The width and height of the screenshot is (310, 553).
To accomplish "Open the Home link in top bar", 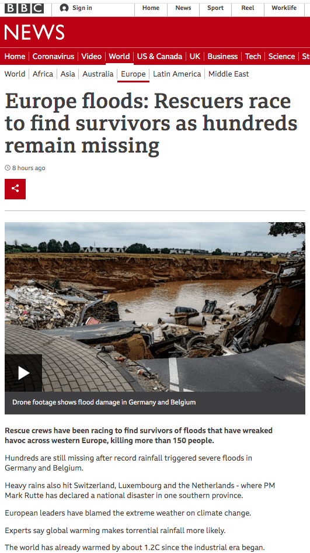I will click(x=151, y=8).
